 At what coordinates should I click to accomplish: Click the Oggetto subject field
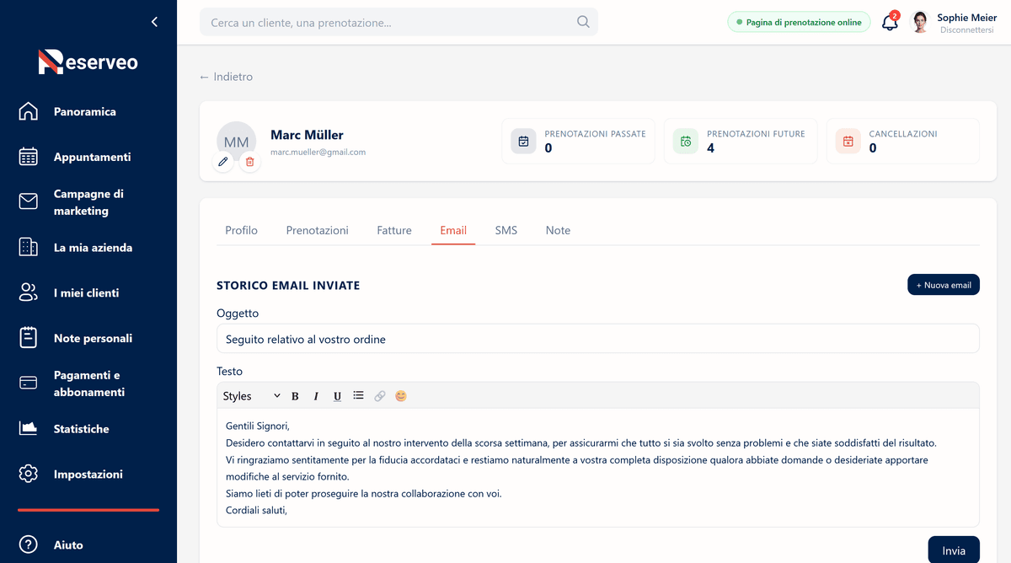pos(598,339)
